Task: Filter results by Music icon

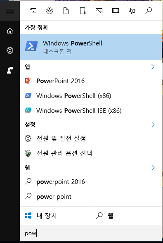Action: [x=132, y=11]
